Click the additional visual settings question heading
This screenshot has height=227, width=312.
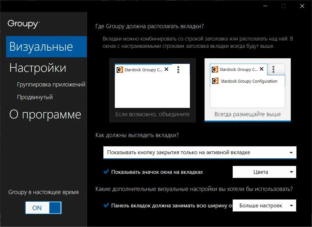point(194,189)
